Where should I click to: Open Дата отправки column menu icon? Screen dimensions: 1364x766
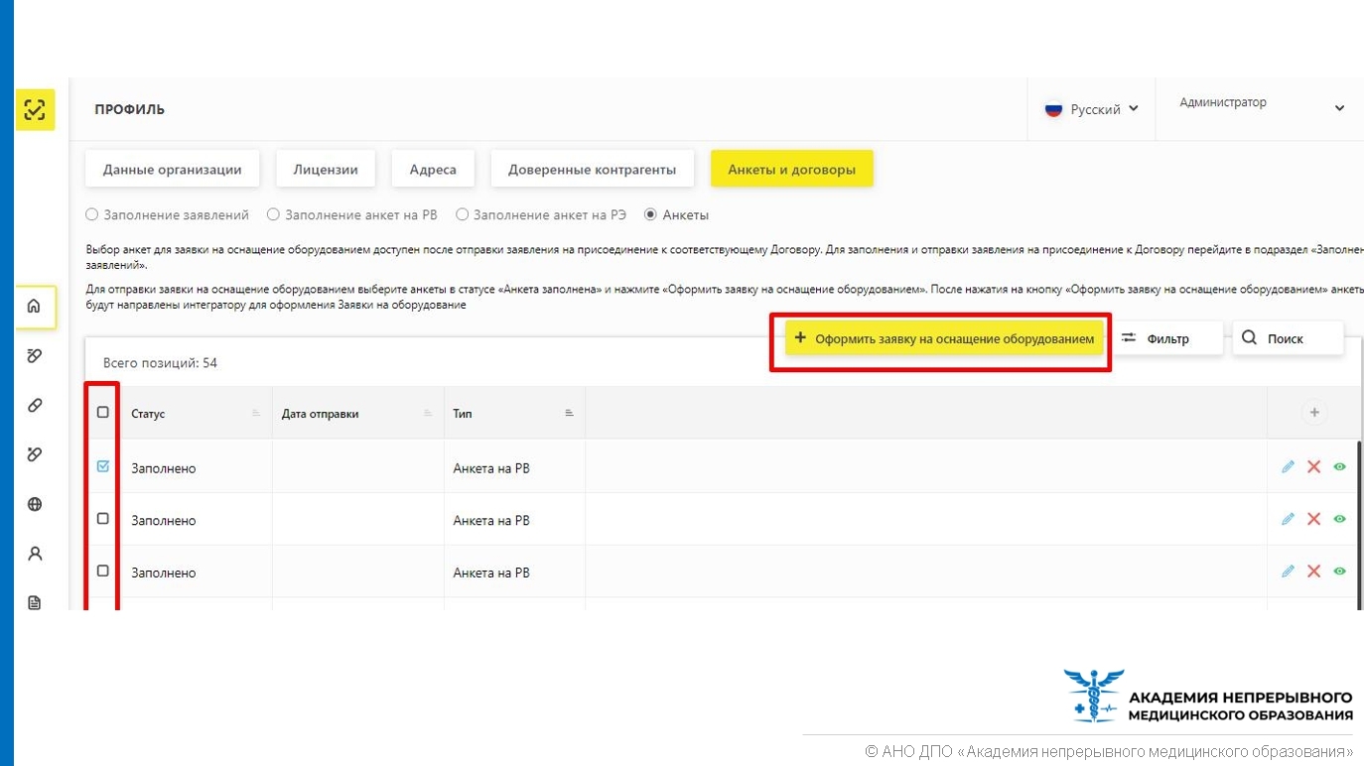tap(428, 413)
